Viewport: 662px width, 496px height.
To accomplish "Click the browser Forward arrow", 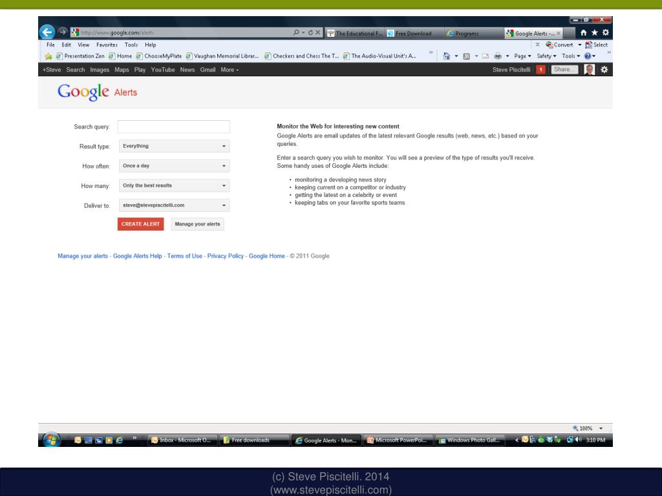I will pyautogui.click(x=63, y=32).
